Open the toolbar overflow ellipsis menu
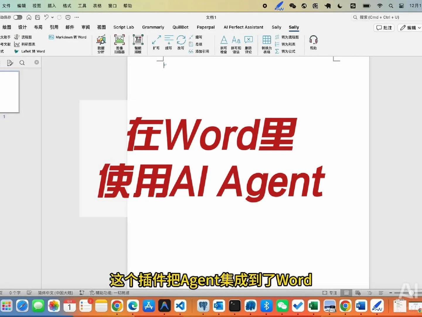The image size is (422, 317). click(x=76, y=17)
